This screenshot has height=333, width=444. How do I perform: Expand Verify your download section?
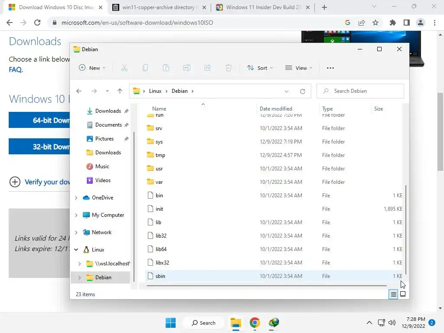tap(39, 182)
